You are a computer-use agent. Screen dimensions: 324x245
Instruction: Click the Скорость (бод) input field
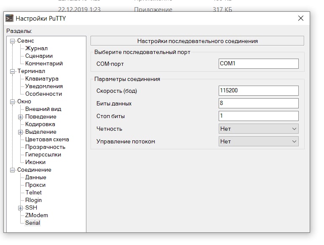tap(259, 91)
